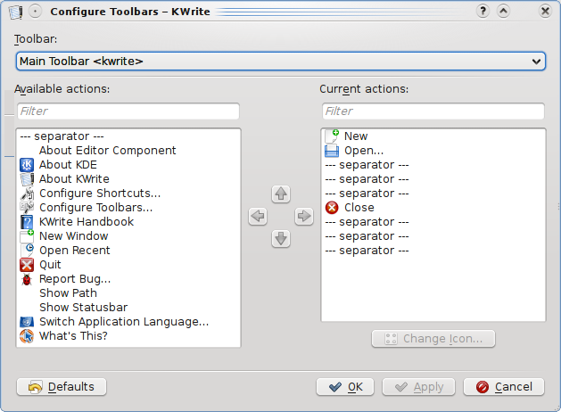Select the About KDE icon entry
The height and width of the screenshot is (412, 561).
27,165
